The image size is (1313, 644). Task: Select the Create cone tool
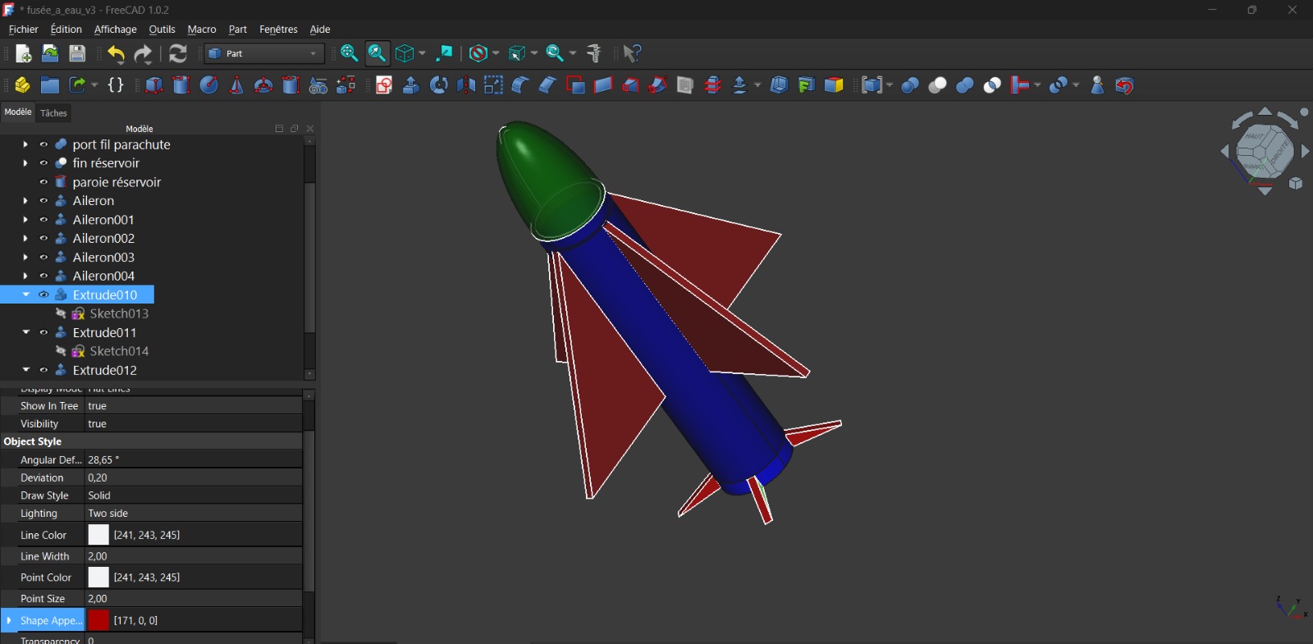point(236,85)
